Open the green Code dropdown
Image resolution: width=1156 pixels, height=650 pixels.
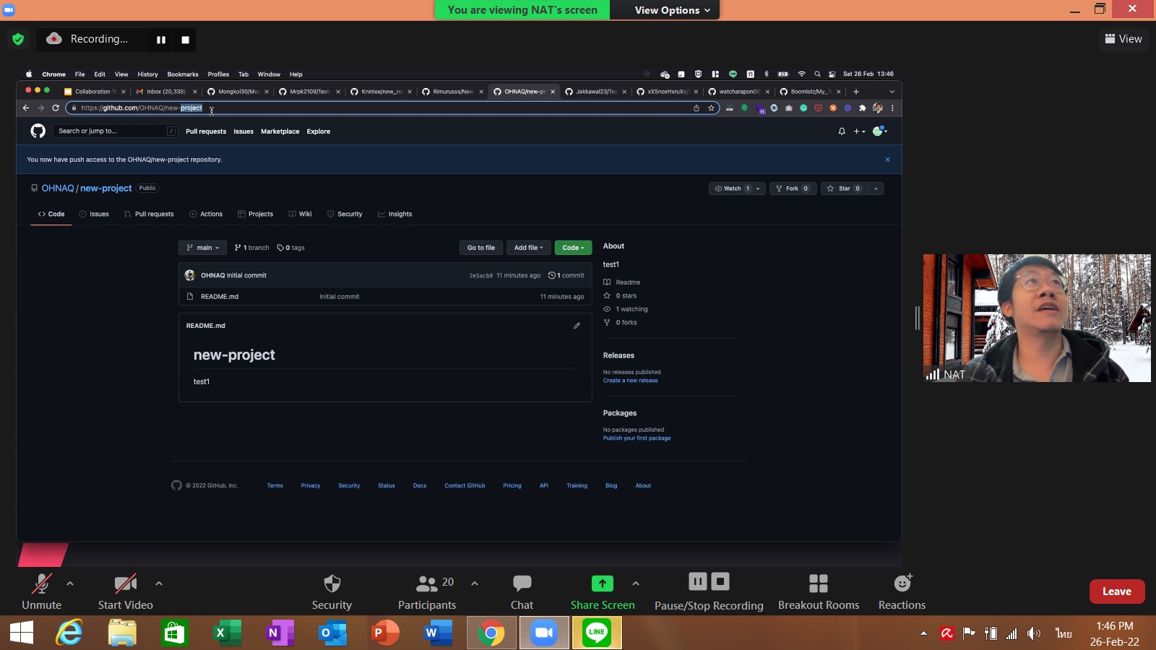[x=574, y=248]
